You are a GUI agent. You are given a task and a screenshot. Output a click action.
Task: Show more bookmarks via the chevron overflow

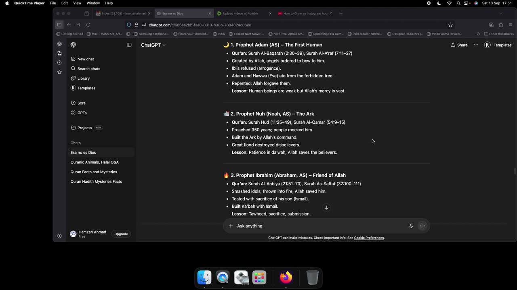click(478, 34)
